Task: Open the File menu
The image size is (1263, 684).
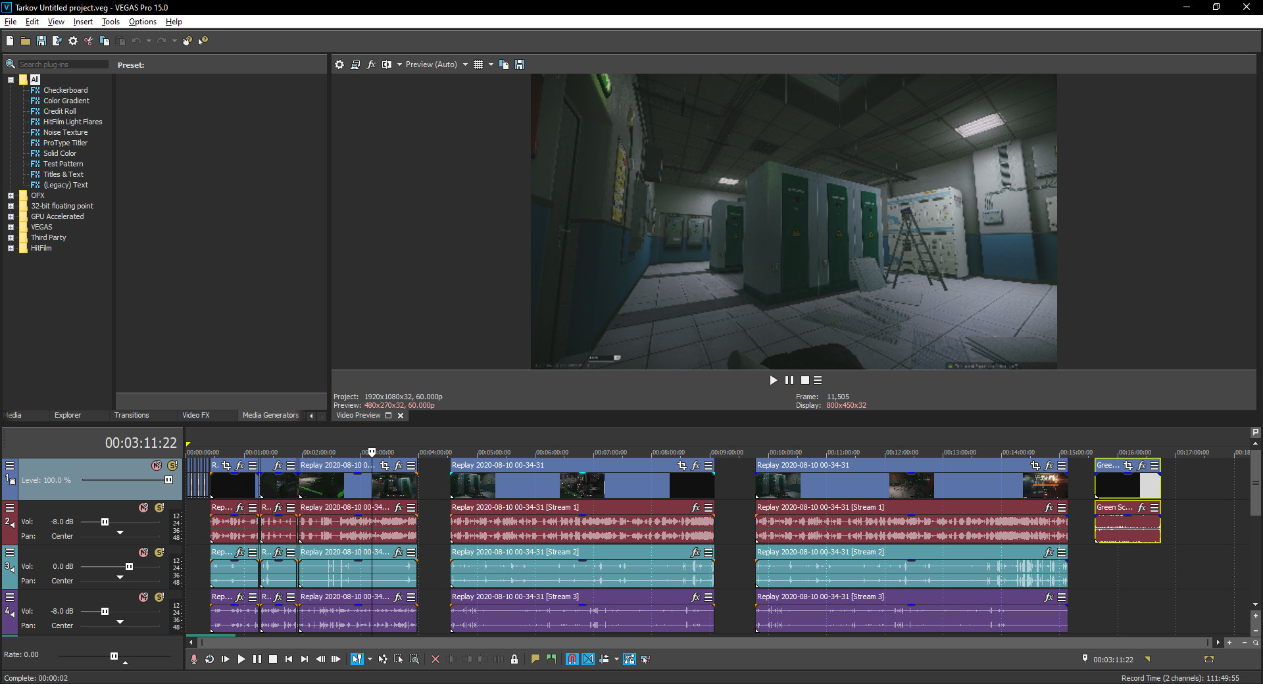Action: pyautogui.click(x=11, y=22)
